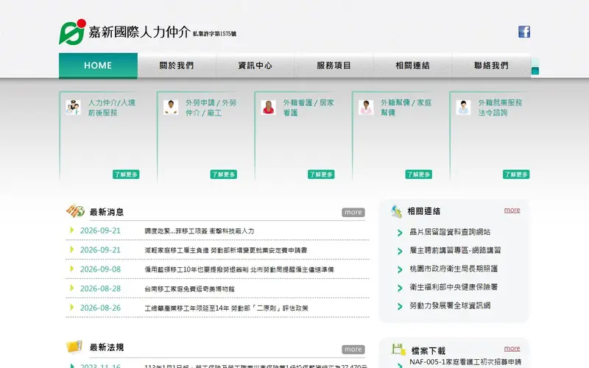Viewport: 589px width, 368px height.
Task: Open the 衛生福利部中央健康保險署 link
Action: click(454, 287)
